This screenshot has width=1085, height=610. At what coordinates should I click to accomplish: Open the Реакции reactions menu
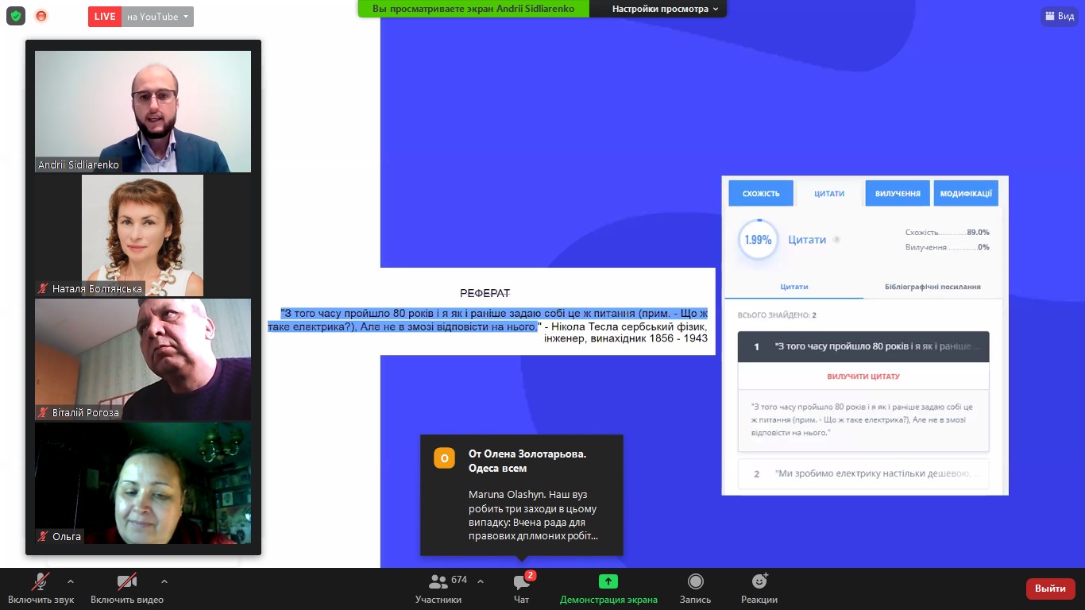point(759,589)
